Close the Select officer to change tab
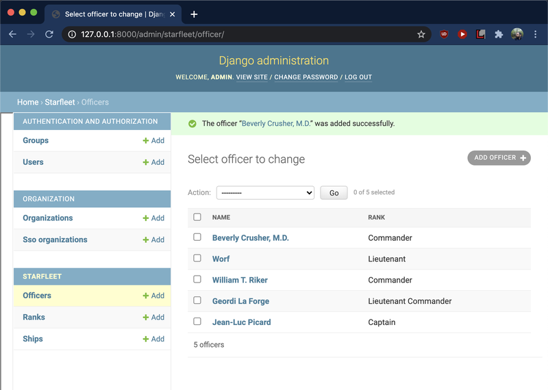 click(x=173, y=14)
